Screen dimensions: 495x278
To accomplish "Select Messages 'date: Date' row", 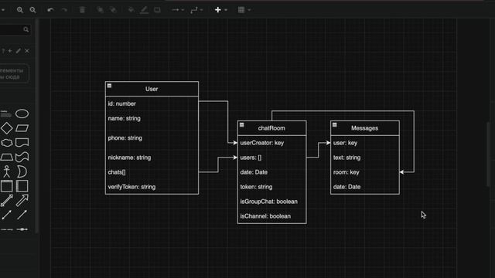I will pos(365,187).
